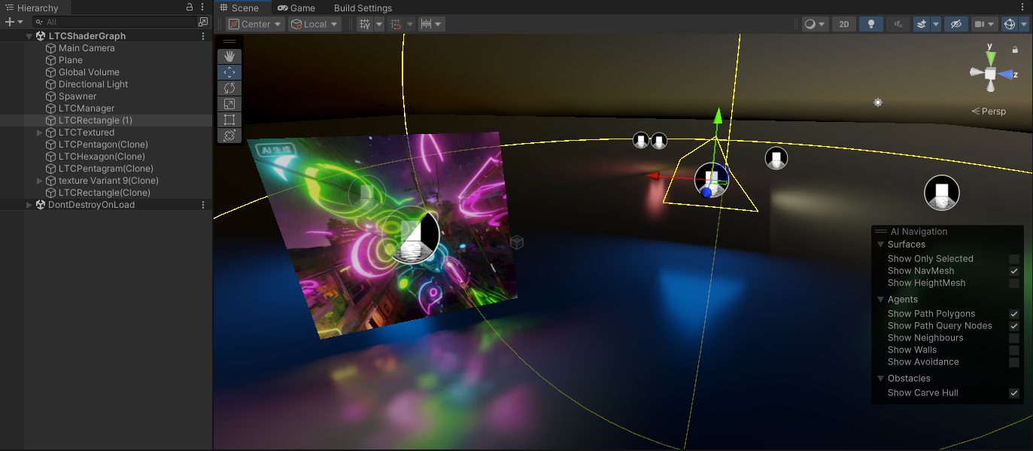Switch to the Game tab
The image size is (1033, 451).
(296, 8)
